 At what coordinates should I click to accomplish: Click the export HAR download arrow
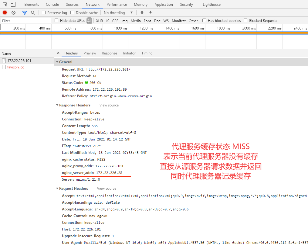151,12
